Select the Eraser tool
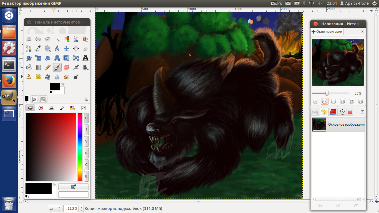The image size is (379, 213). tap(67, 67)
